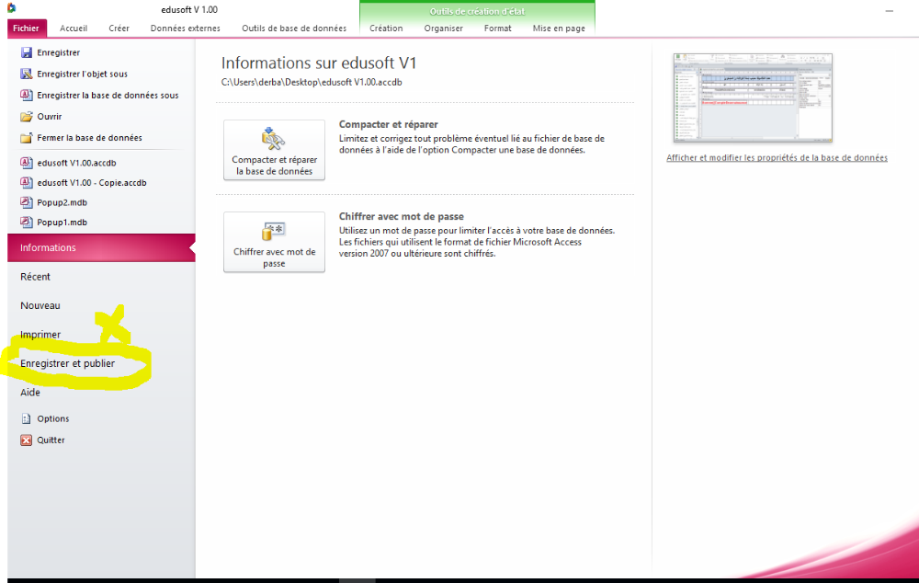Click the file path C:\Users\derba\Desktop text
The image size is (919, 583).
click(312, 82)
